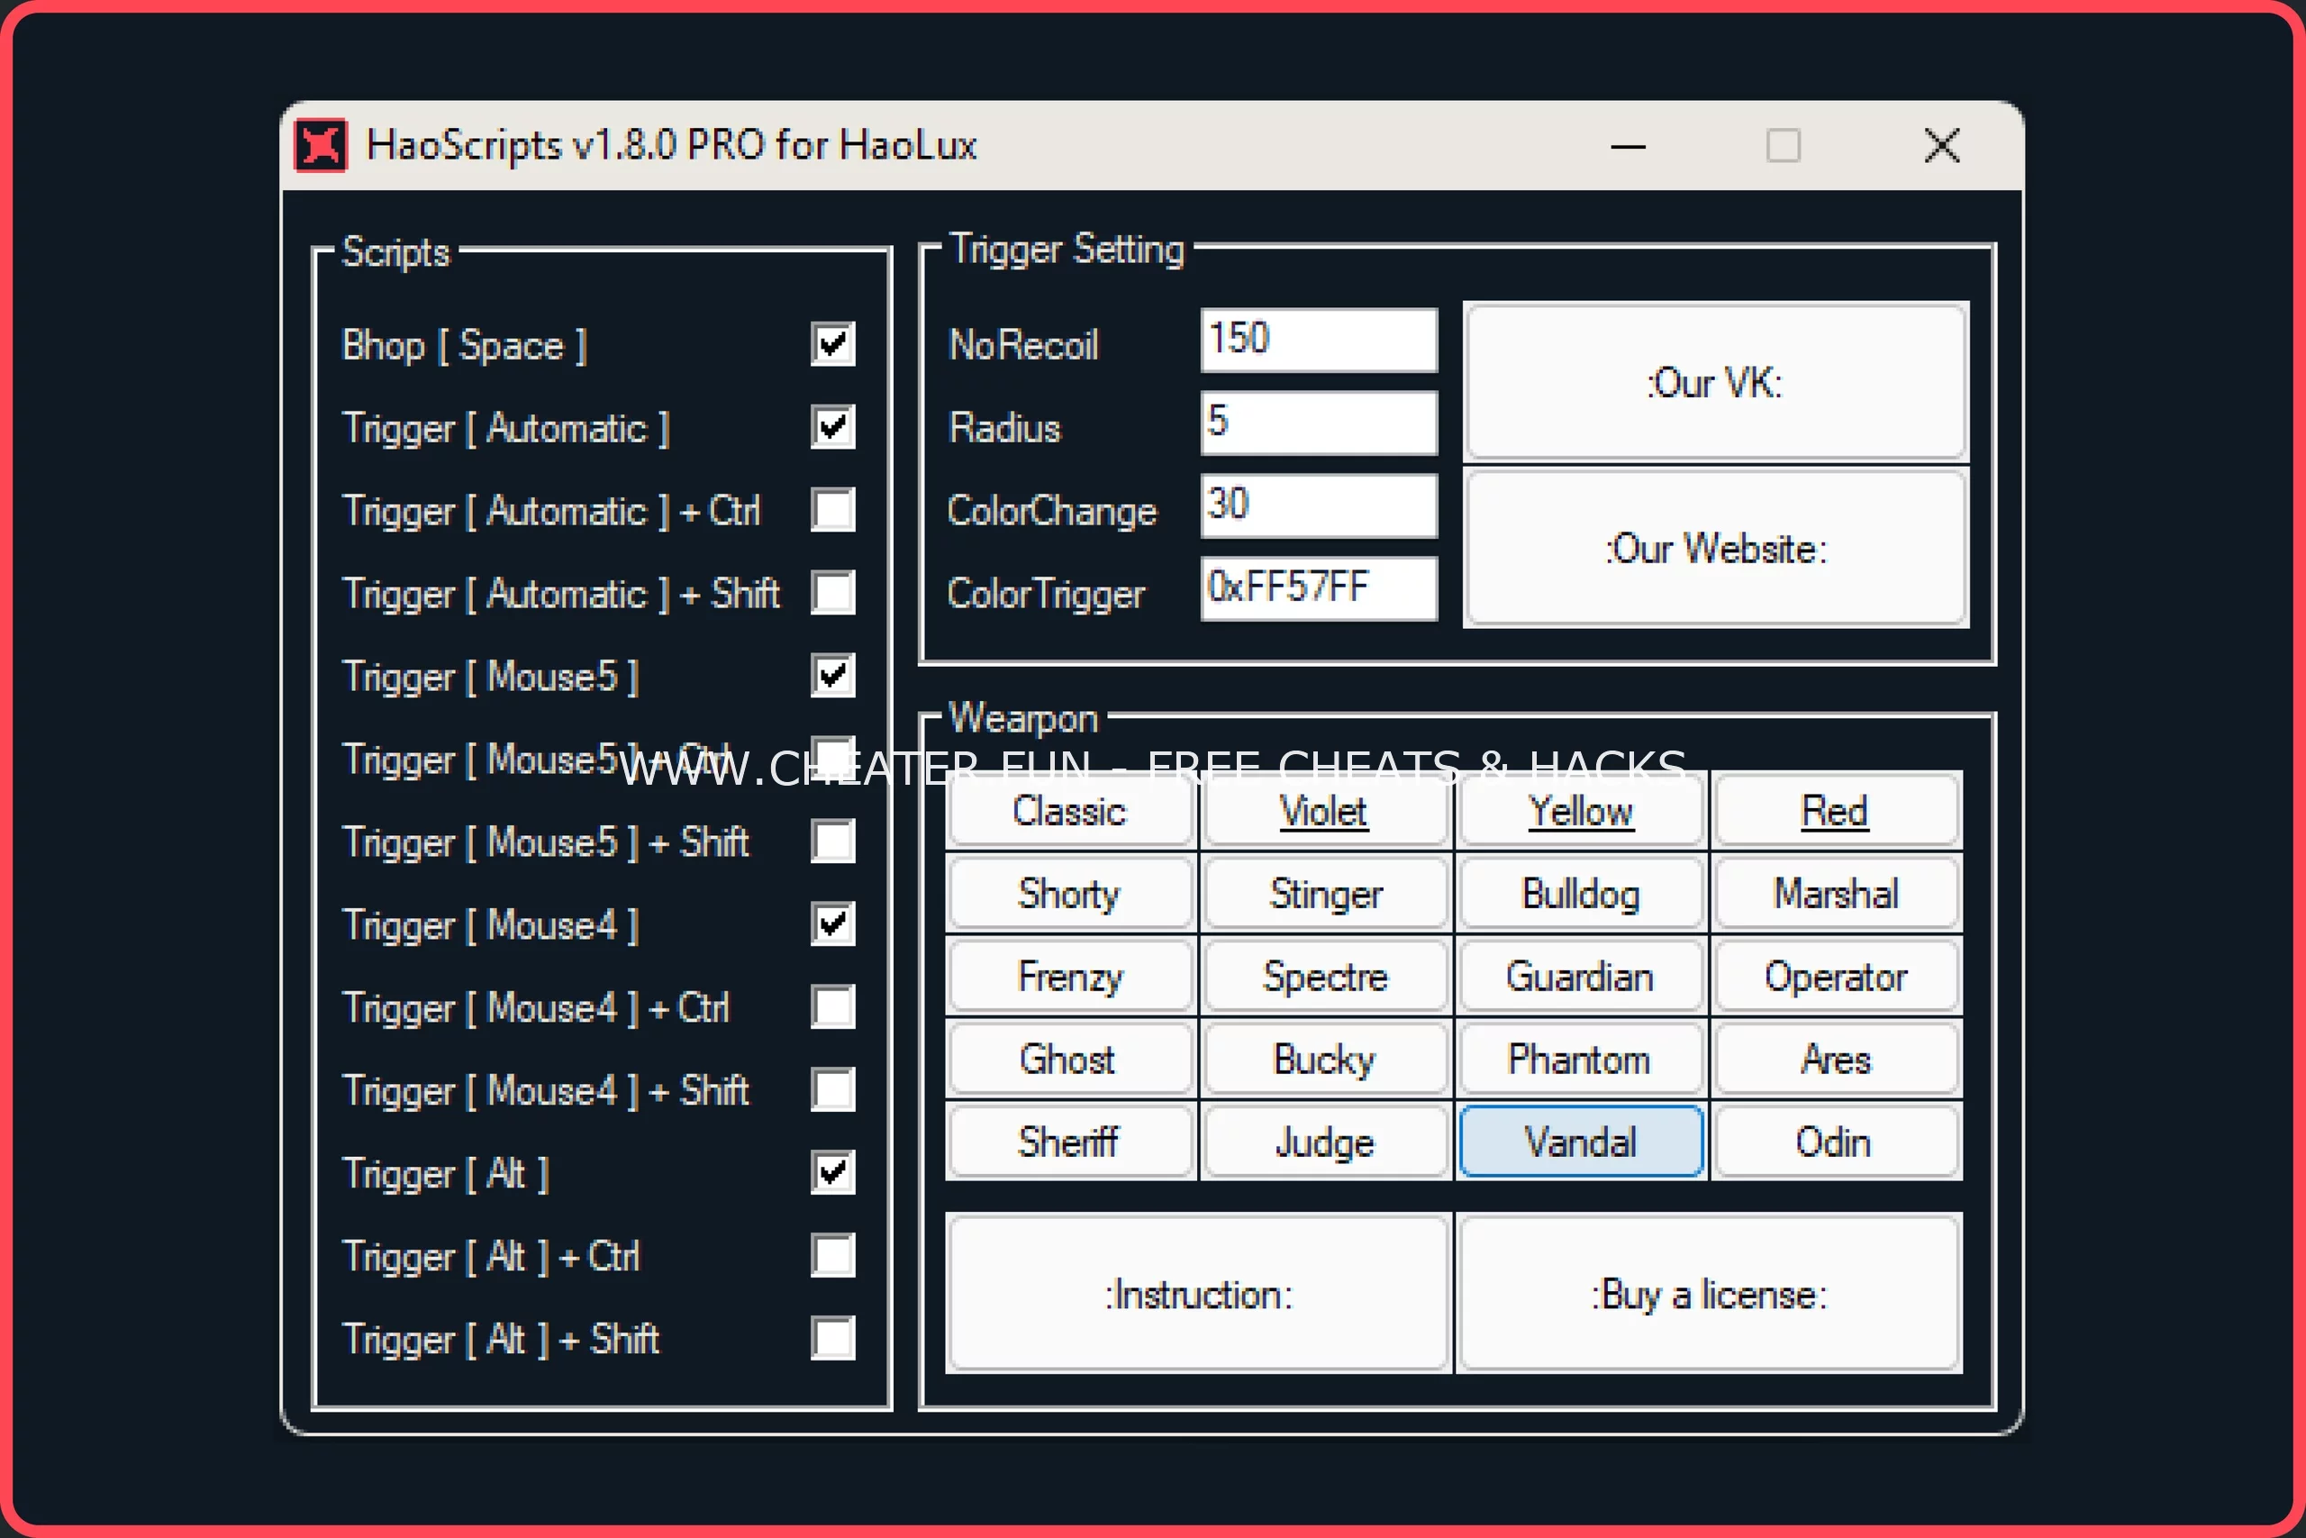
Task: Uncheck the Trigger [ Alt ] checkbox
Action: pos(832,1173)
